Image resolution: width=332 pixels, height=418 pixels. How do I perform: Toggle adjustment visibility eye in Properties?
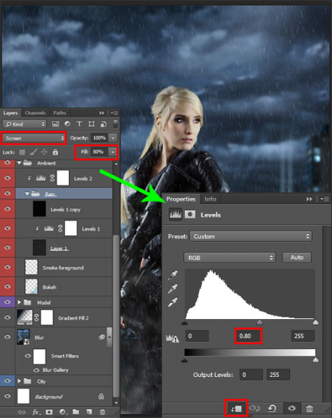coord(292,408)
